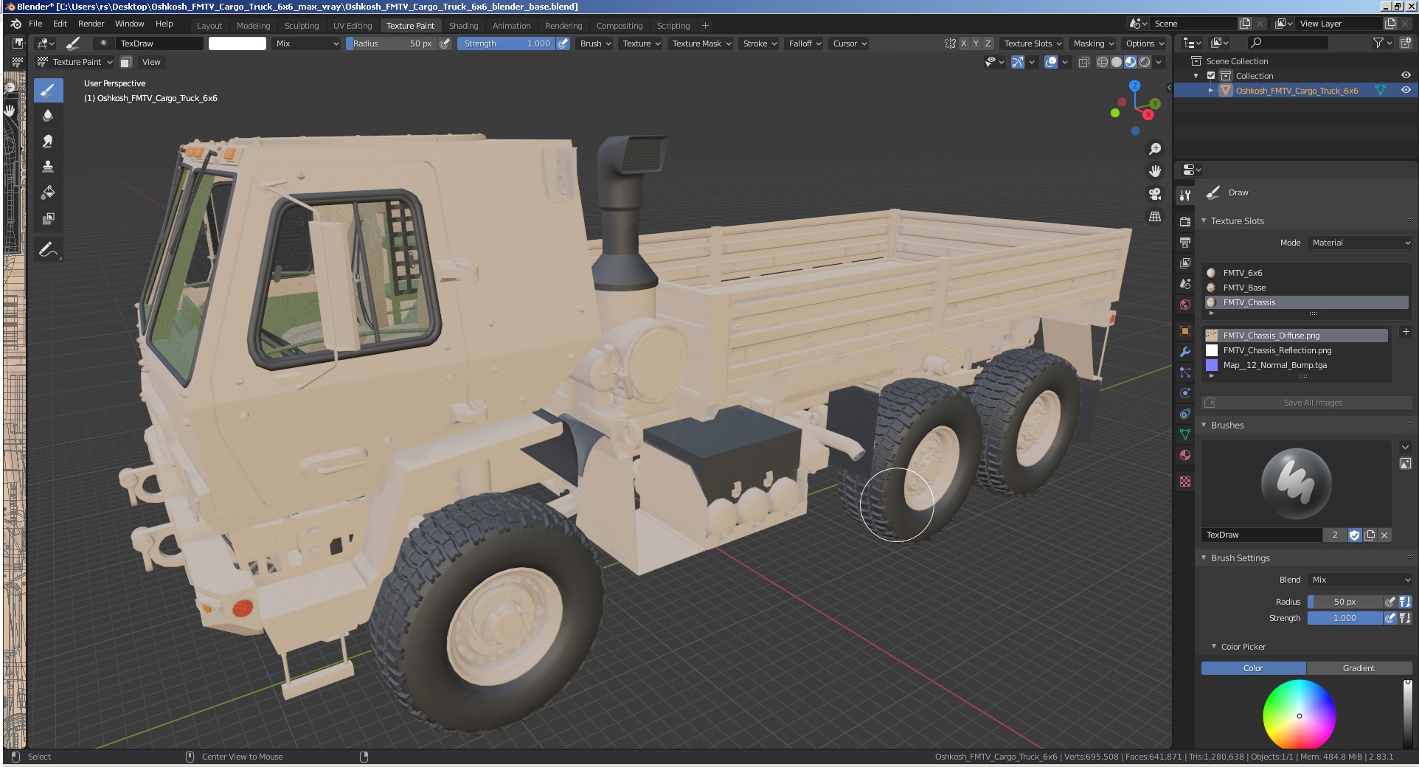This screenshot has height=767, width=1419.
Task: Select the FMTV_Base material slot
Action: pos(1306,288)
